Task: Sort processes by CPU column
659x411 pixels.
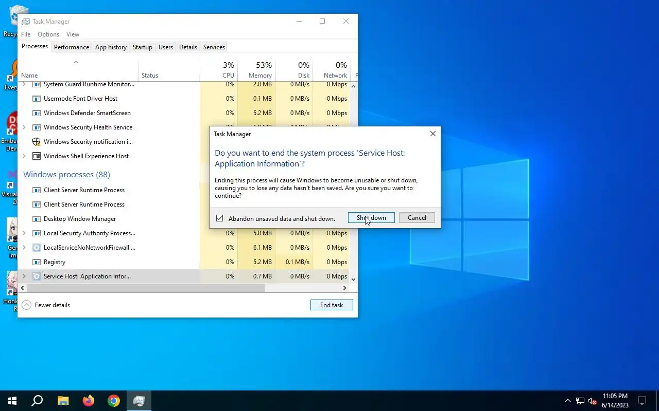Action: point(219,71)
